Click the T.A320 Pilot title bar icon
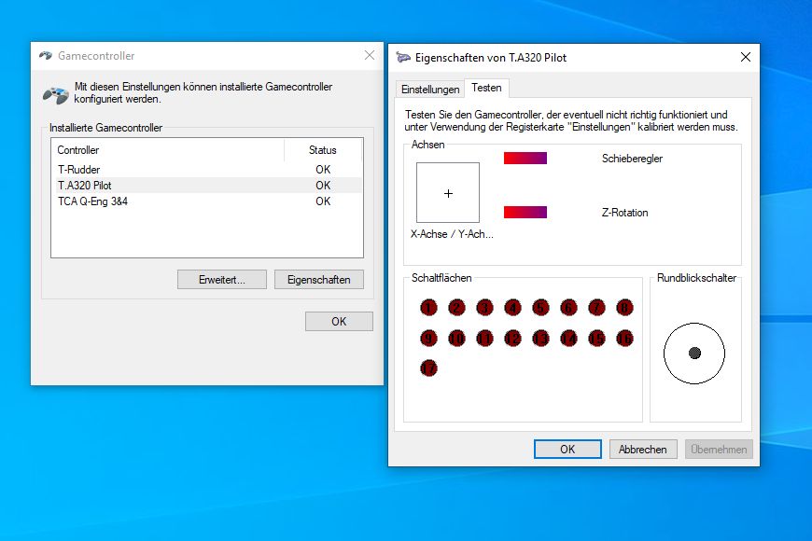This screenshot has width=812, height=541. point(403,57)
